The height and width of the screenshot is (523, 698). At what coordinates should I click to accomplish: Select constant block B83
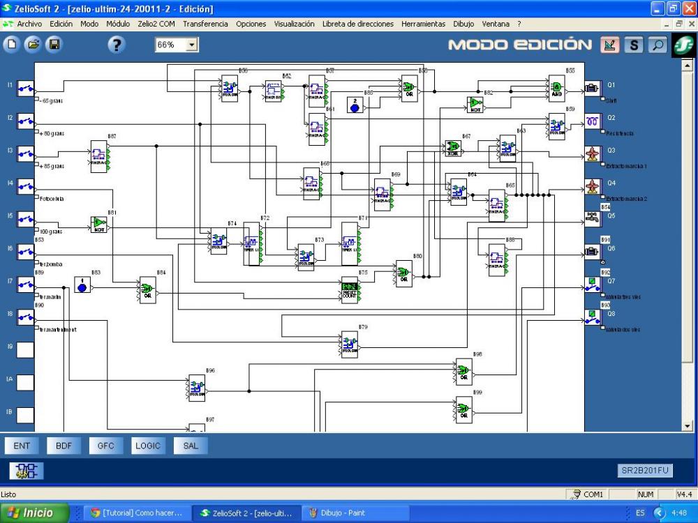(82, 285)
